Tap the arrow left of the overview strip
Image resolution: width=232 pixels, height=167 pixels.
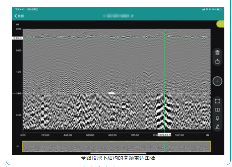pos(17,146)
